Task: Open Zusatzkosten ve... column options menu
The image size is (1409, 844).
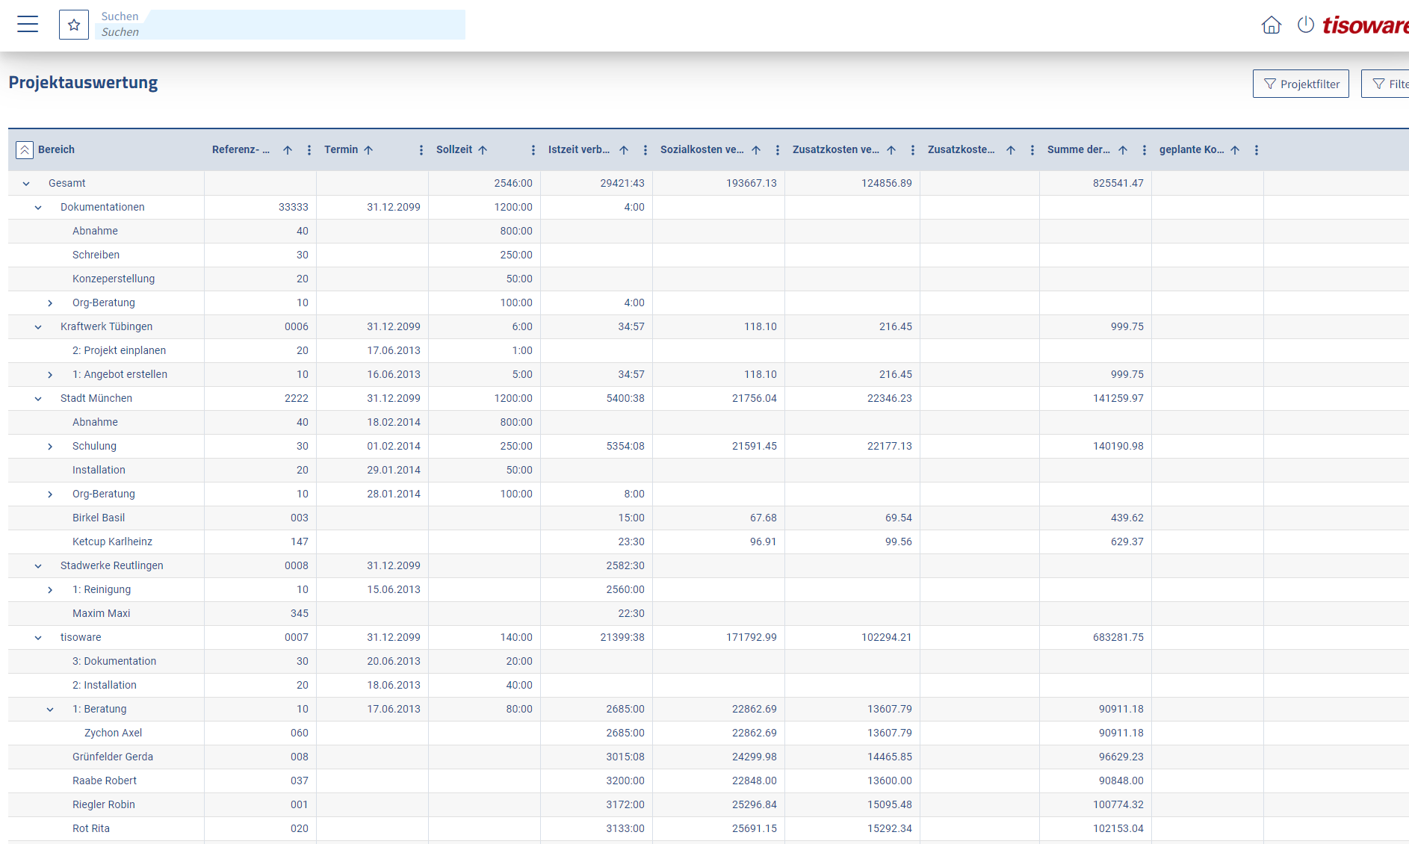Action: (913, 150)
